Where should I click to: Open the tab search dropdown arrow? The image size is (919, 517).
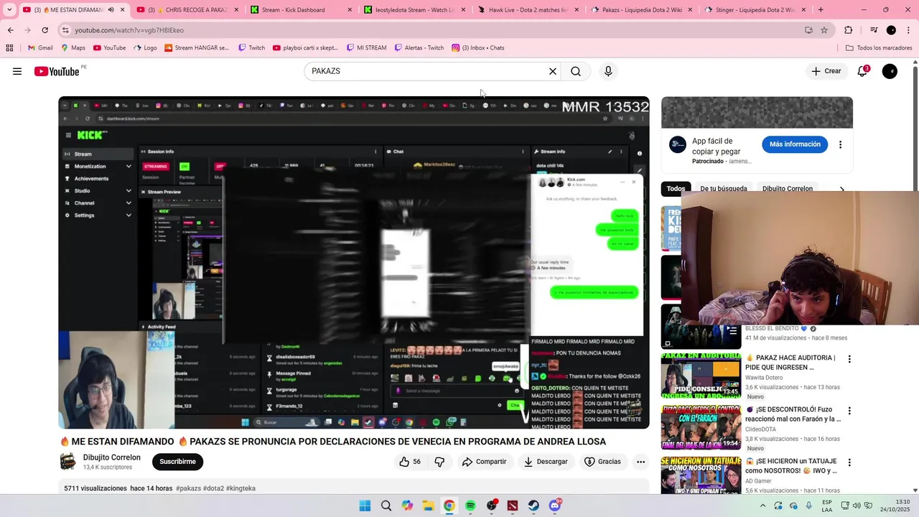(x=9, y=10)
